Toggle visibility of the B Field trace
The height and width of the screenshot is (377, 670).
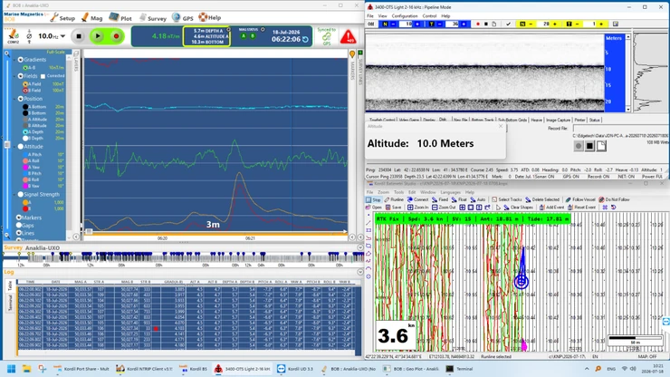25,91
